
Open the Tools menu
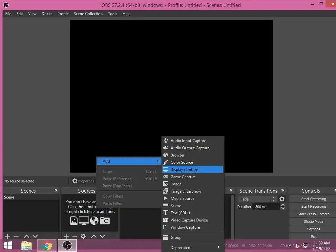pyautogui.click(x=113, y=14)
